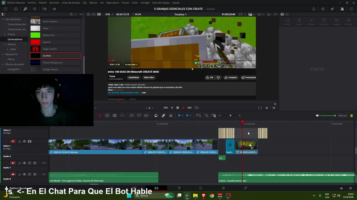Open blue marker color dropdown arrow
The image size is (357, 200).
click(190, 116)
